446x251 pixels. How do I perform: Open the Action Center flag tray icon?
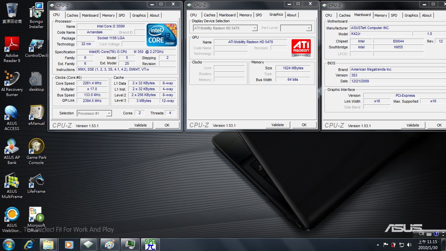click(386, 244)
